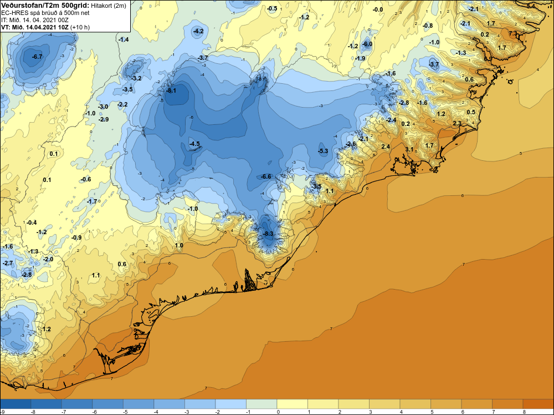
Task: Click the 'EC-HRES spá brúuð á 500m net' line
Action: point(45,13)
